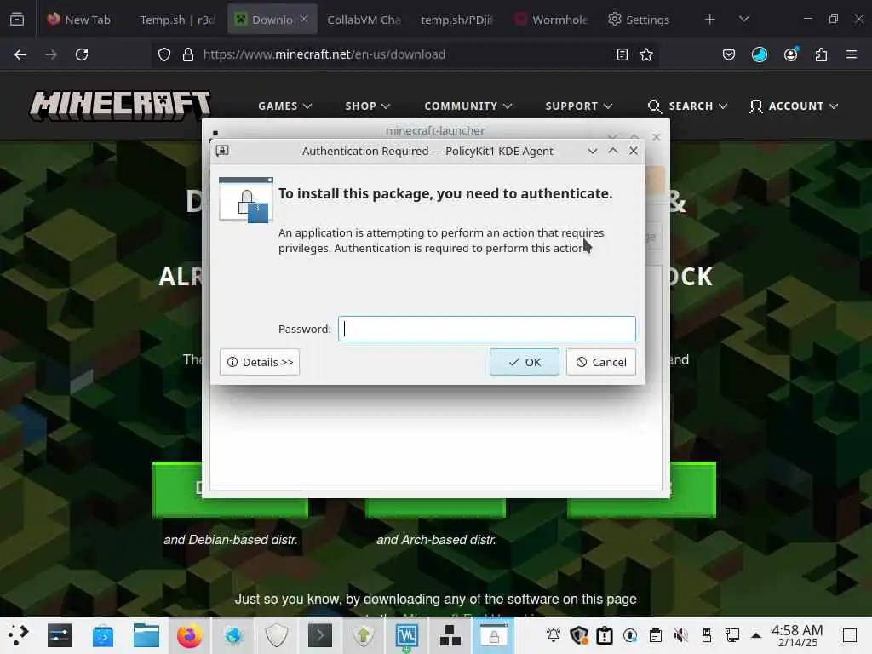Open System Settings from the taskbar
Screen dimensions: 872x654
pos(59,635)
